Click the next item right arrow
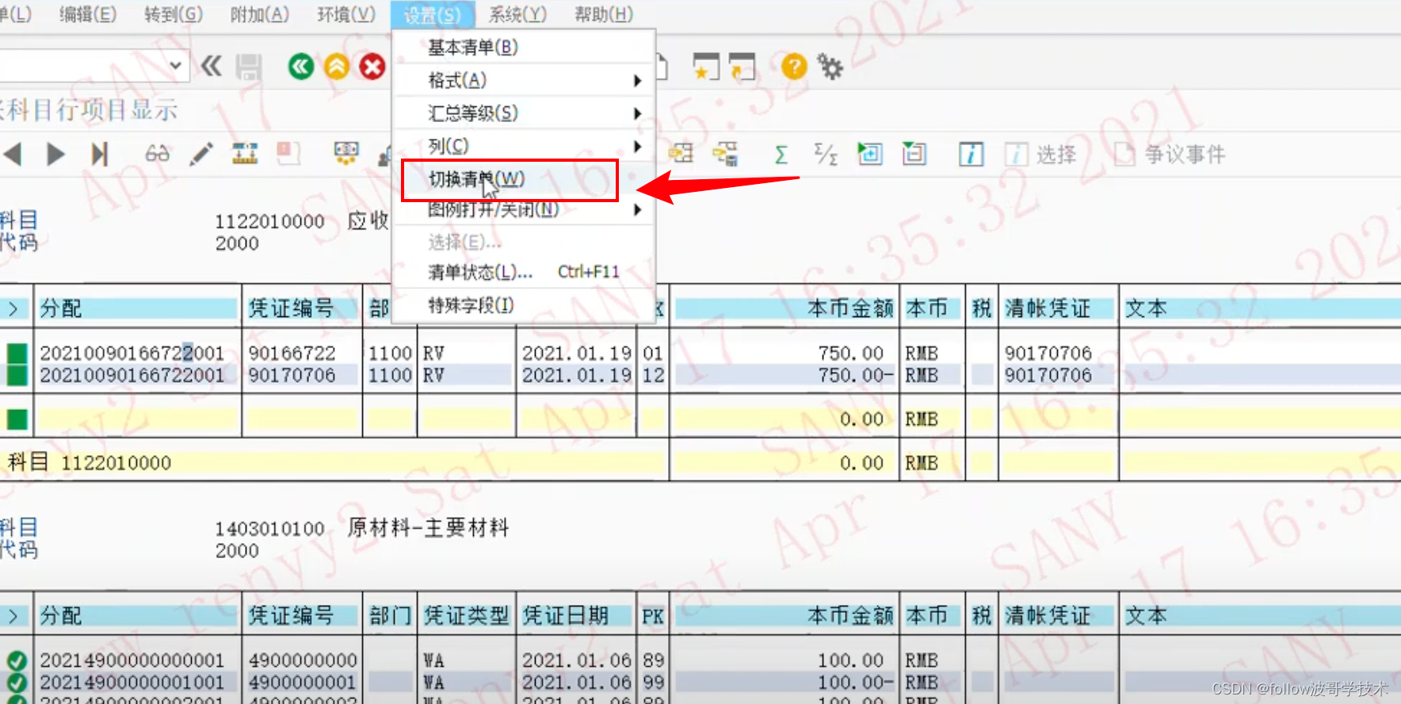 point(55,154)
